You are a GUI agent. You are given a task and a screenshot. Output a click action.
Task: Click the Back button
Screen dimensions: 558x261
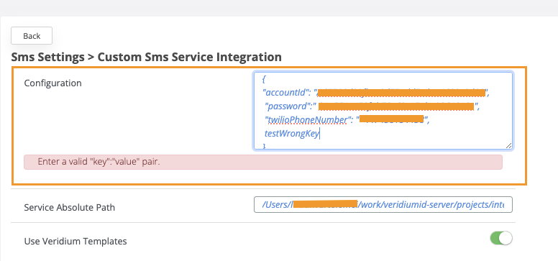(x=32, y=36)
